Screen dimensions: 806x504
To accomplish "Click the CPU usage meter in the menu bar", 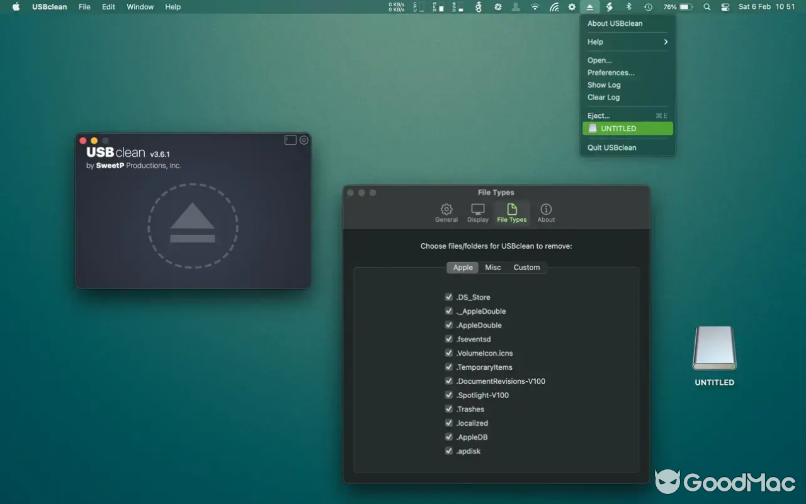I will (x=417, y=6).
